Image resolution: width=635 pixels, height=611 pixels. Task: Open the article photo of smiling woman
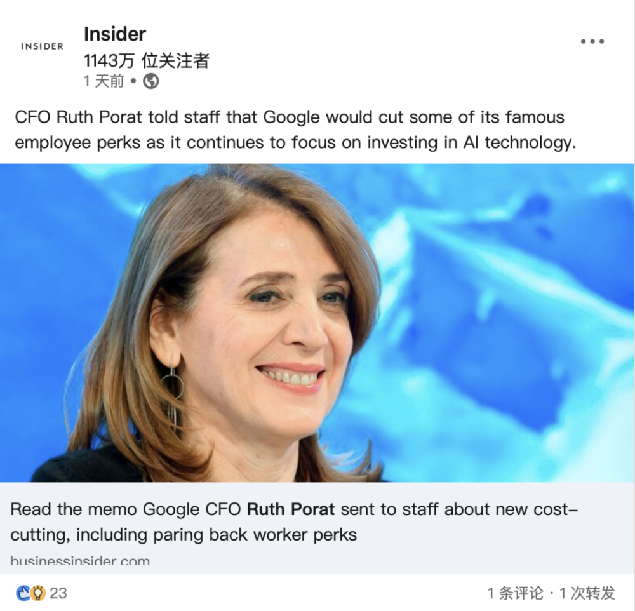[x=317, y=323]
